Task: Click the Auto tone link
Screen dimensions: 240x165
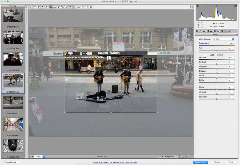Action: click(212, 55)
